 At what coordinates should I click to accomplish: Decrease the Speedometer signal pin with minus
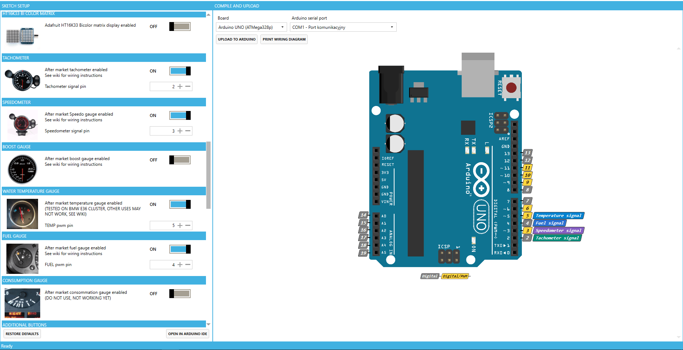click(188, 131)
